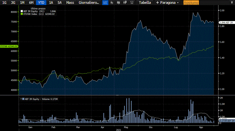Switch the range to 5A

pyautogui.click(x=60, y=3)
